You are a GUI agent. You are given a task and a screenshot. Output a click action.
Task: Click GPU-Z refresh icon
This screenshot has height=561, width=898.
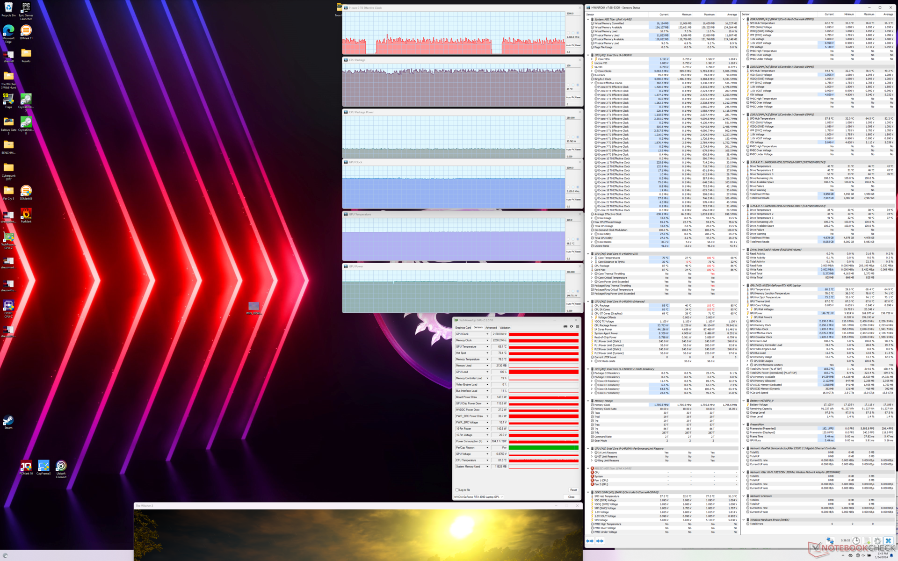pyautogui.click(x=571, y=326)
